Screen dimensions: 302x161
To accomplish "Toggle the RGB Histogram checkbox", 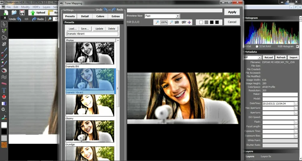I will [298, 46].
